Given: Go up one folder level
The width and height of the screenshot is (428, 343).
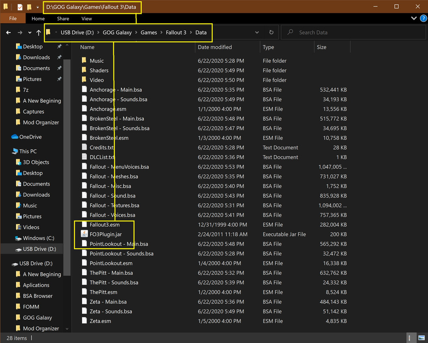Looking at the screenshot, I should tap(39, 33).
